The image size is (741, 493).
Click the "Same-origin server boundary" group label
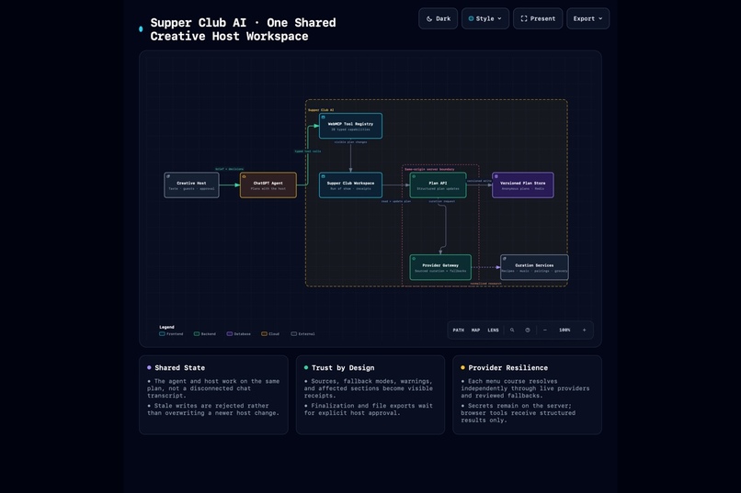(429, 169)
